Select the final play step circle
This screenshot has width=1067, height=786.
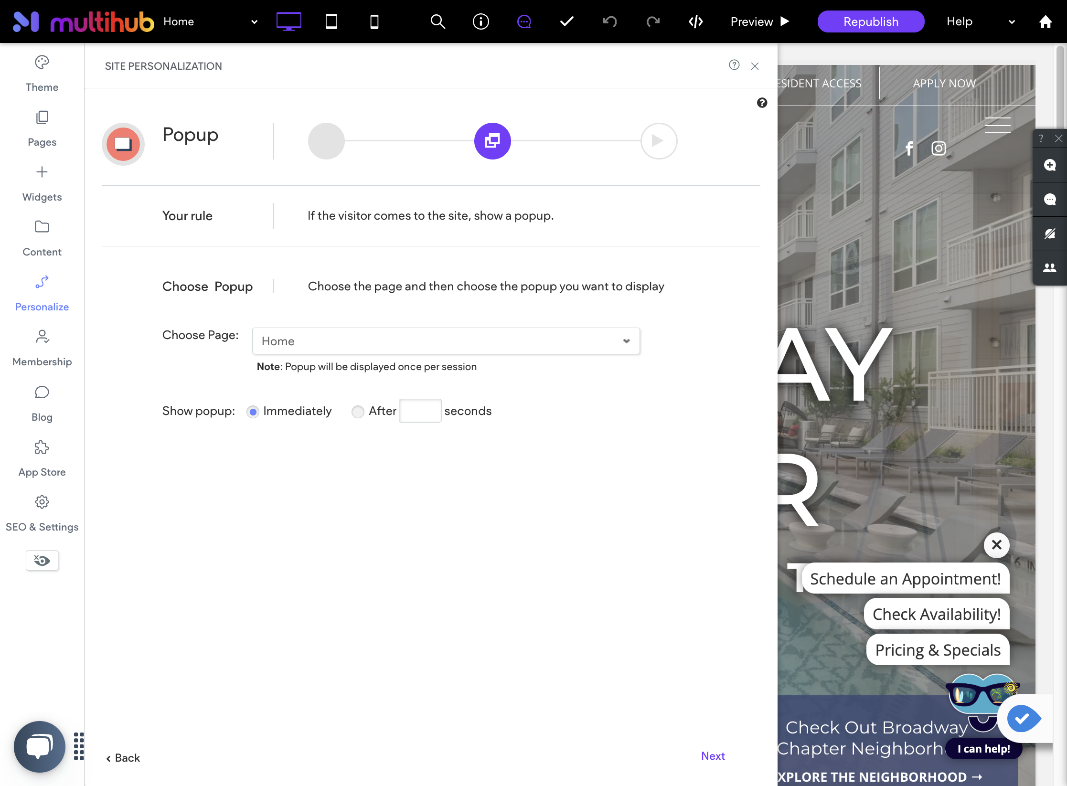point(659,141)
